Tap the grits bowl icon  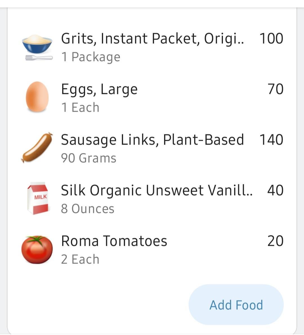pyautogui.click(x=37, y=48)
